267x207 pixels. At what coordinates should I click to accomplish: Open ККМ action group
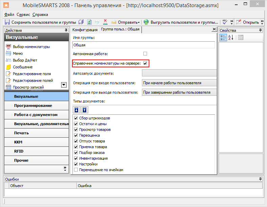point(37,142)
